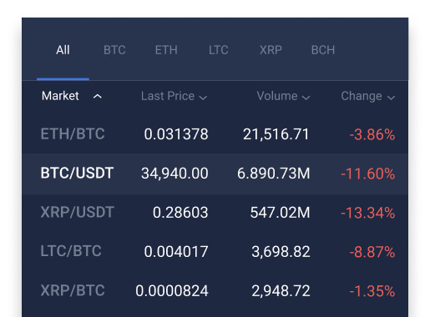Click the Change sort chevron
Image resolution: width=430 pixels, height=317 pixels.
[391, 98]
